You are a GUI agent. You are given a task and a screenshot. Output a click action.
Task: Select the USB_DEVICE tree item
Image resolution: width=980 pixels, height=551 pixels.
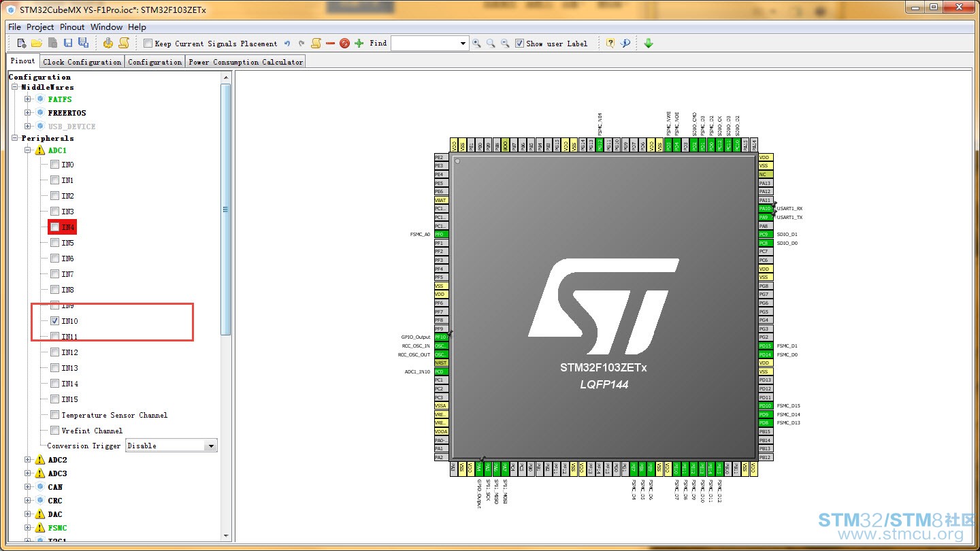[x=71, y=127]
